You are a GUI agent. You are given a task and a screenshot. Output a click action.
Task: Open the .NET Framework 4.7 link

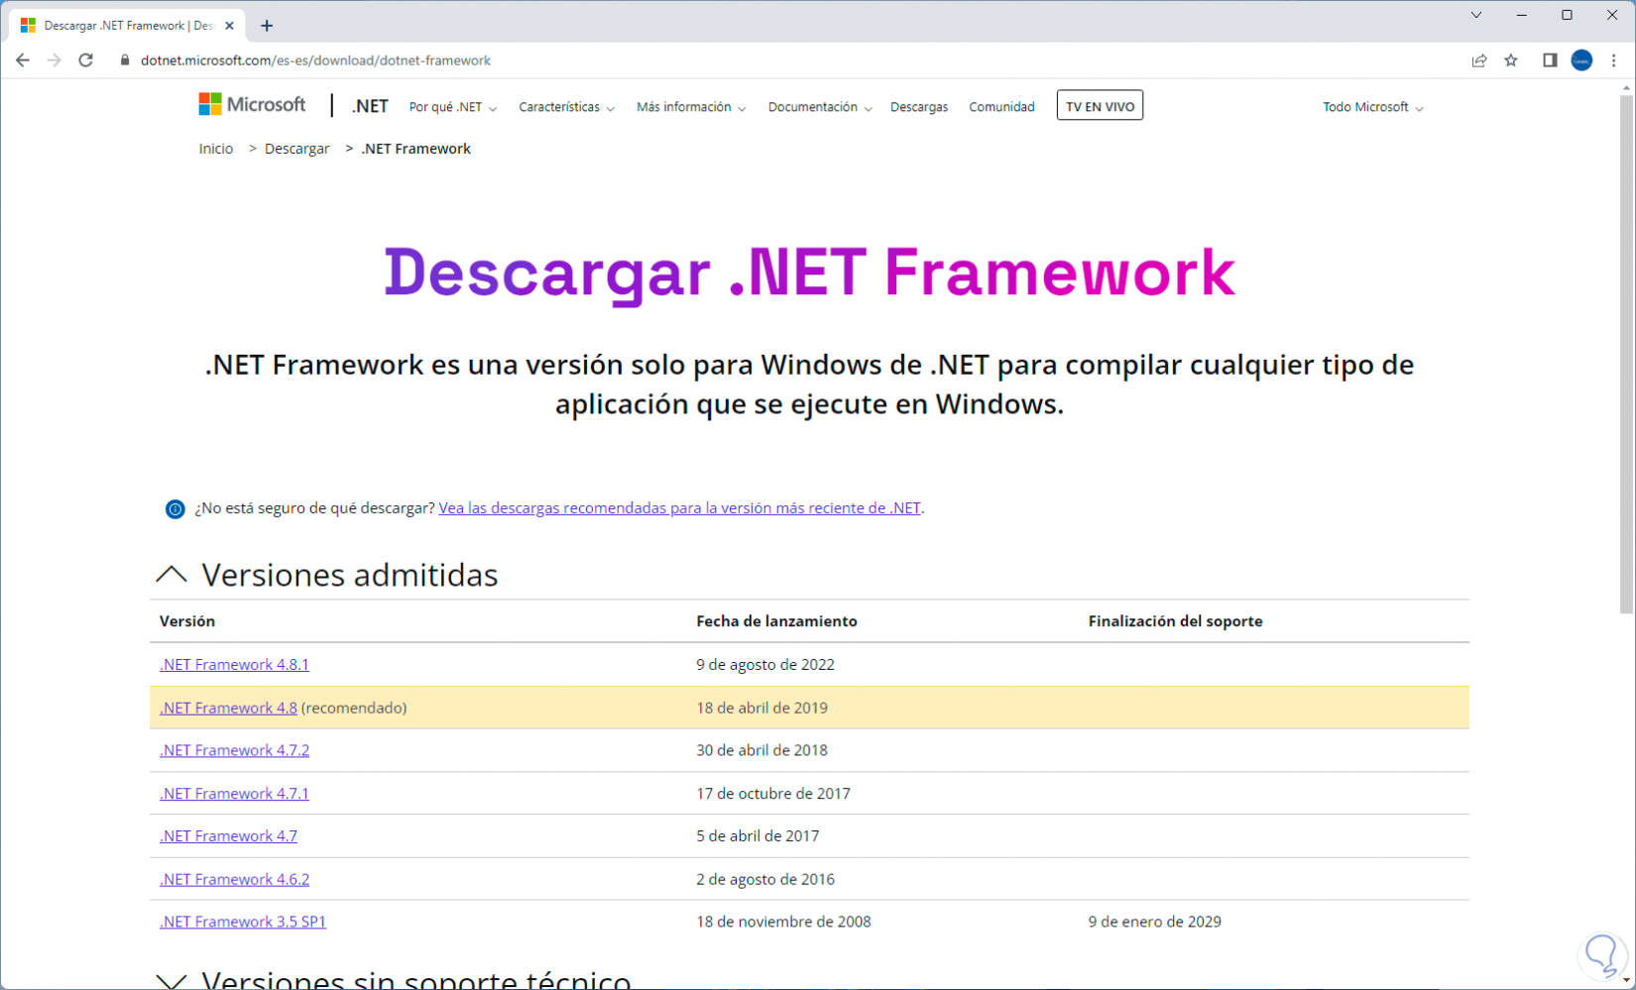click(228, 836)
